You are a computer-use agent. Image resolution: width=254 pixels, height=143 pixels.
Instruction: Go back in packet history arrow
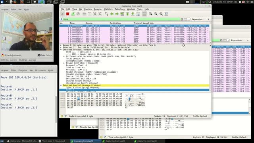(x=112, y=14)
